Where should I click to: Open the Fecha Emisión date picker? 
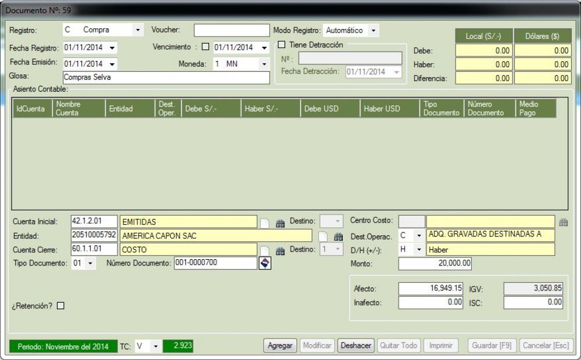(112, 64)
